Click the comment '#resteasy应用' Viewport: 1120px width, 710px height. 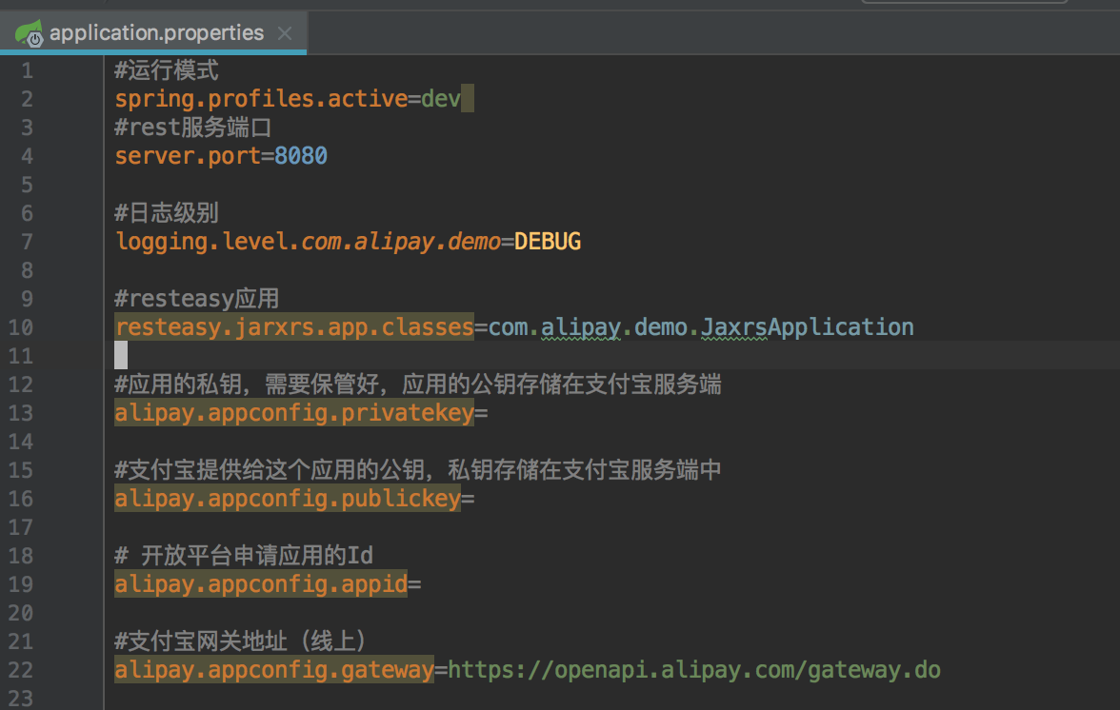pos(196,298)
